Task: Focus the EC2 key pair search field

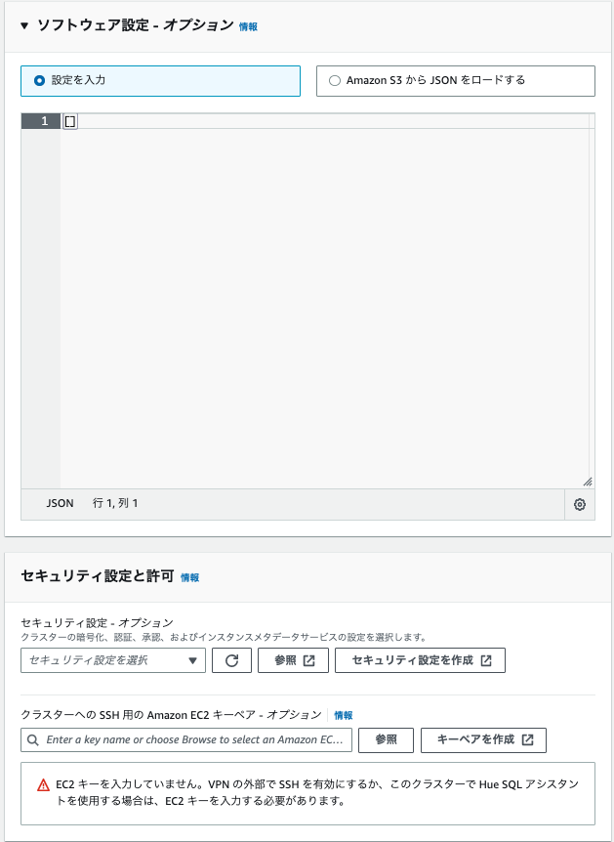Action: pos(186,740)
